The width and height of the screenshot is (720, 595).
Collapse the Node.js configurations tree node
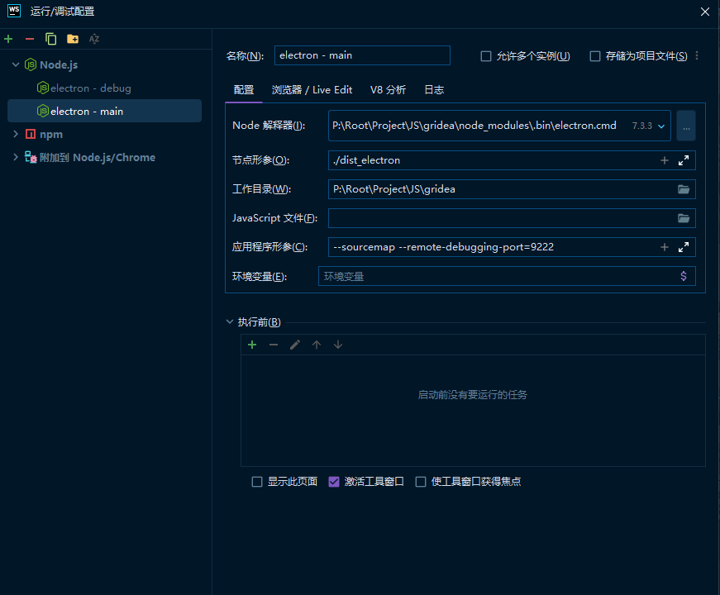[x=16, y=64]
